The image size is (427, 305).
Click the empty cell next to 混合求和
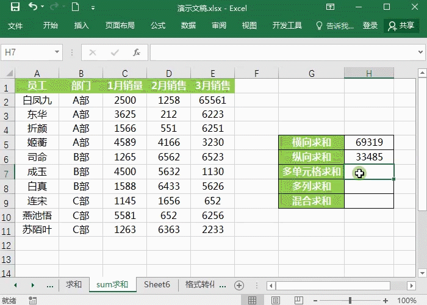(x=369, y=201)
